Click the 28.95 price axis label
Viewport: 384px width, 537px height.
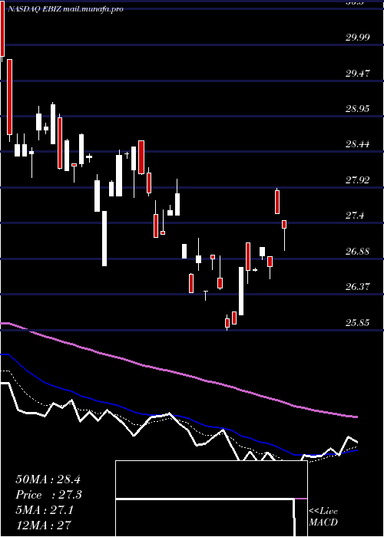(x=358, y=109)
